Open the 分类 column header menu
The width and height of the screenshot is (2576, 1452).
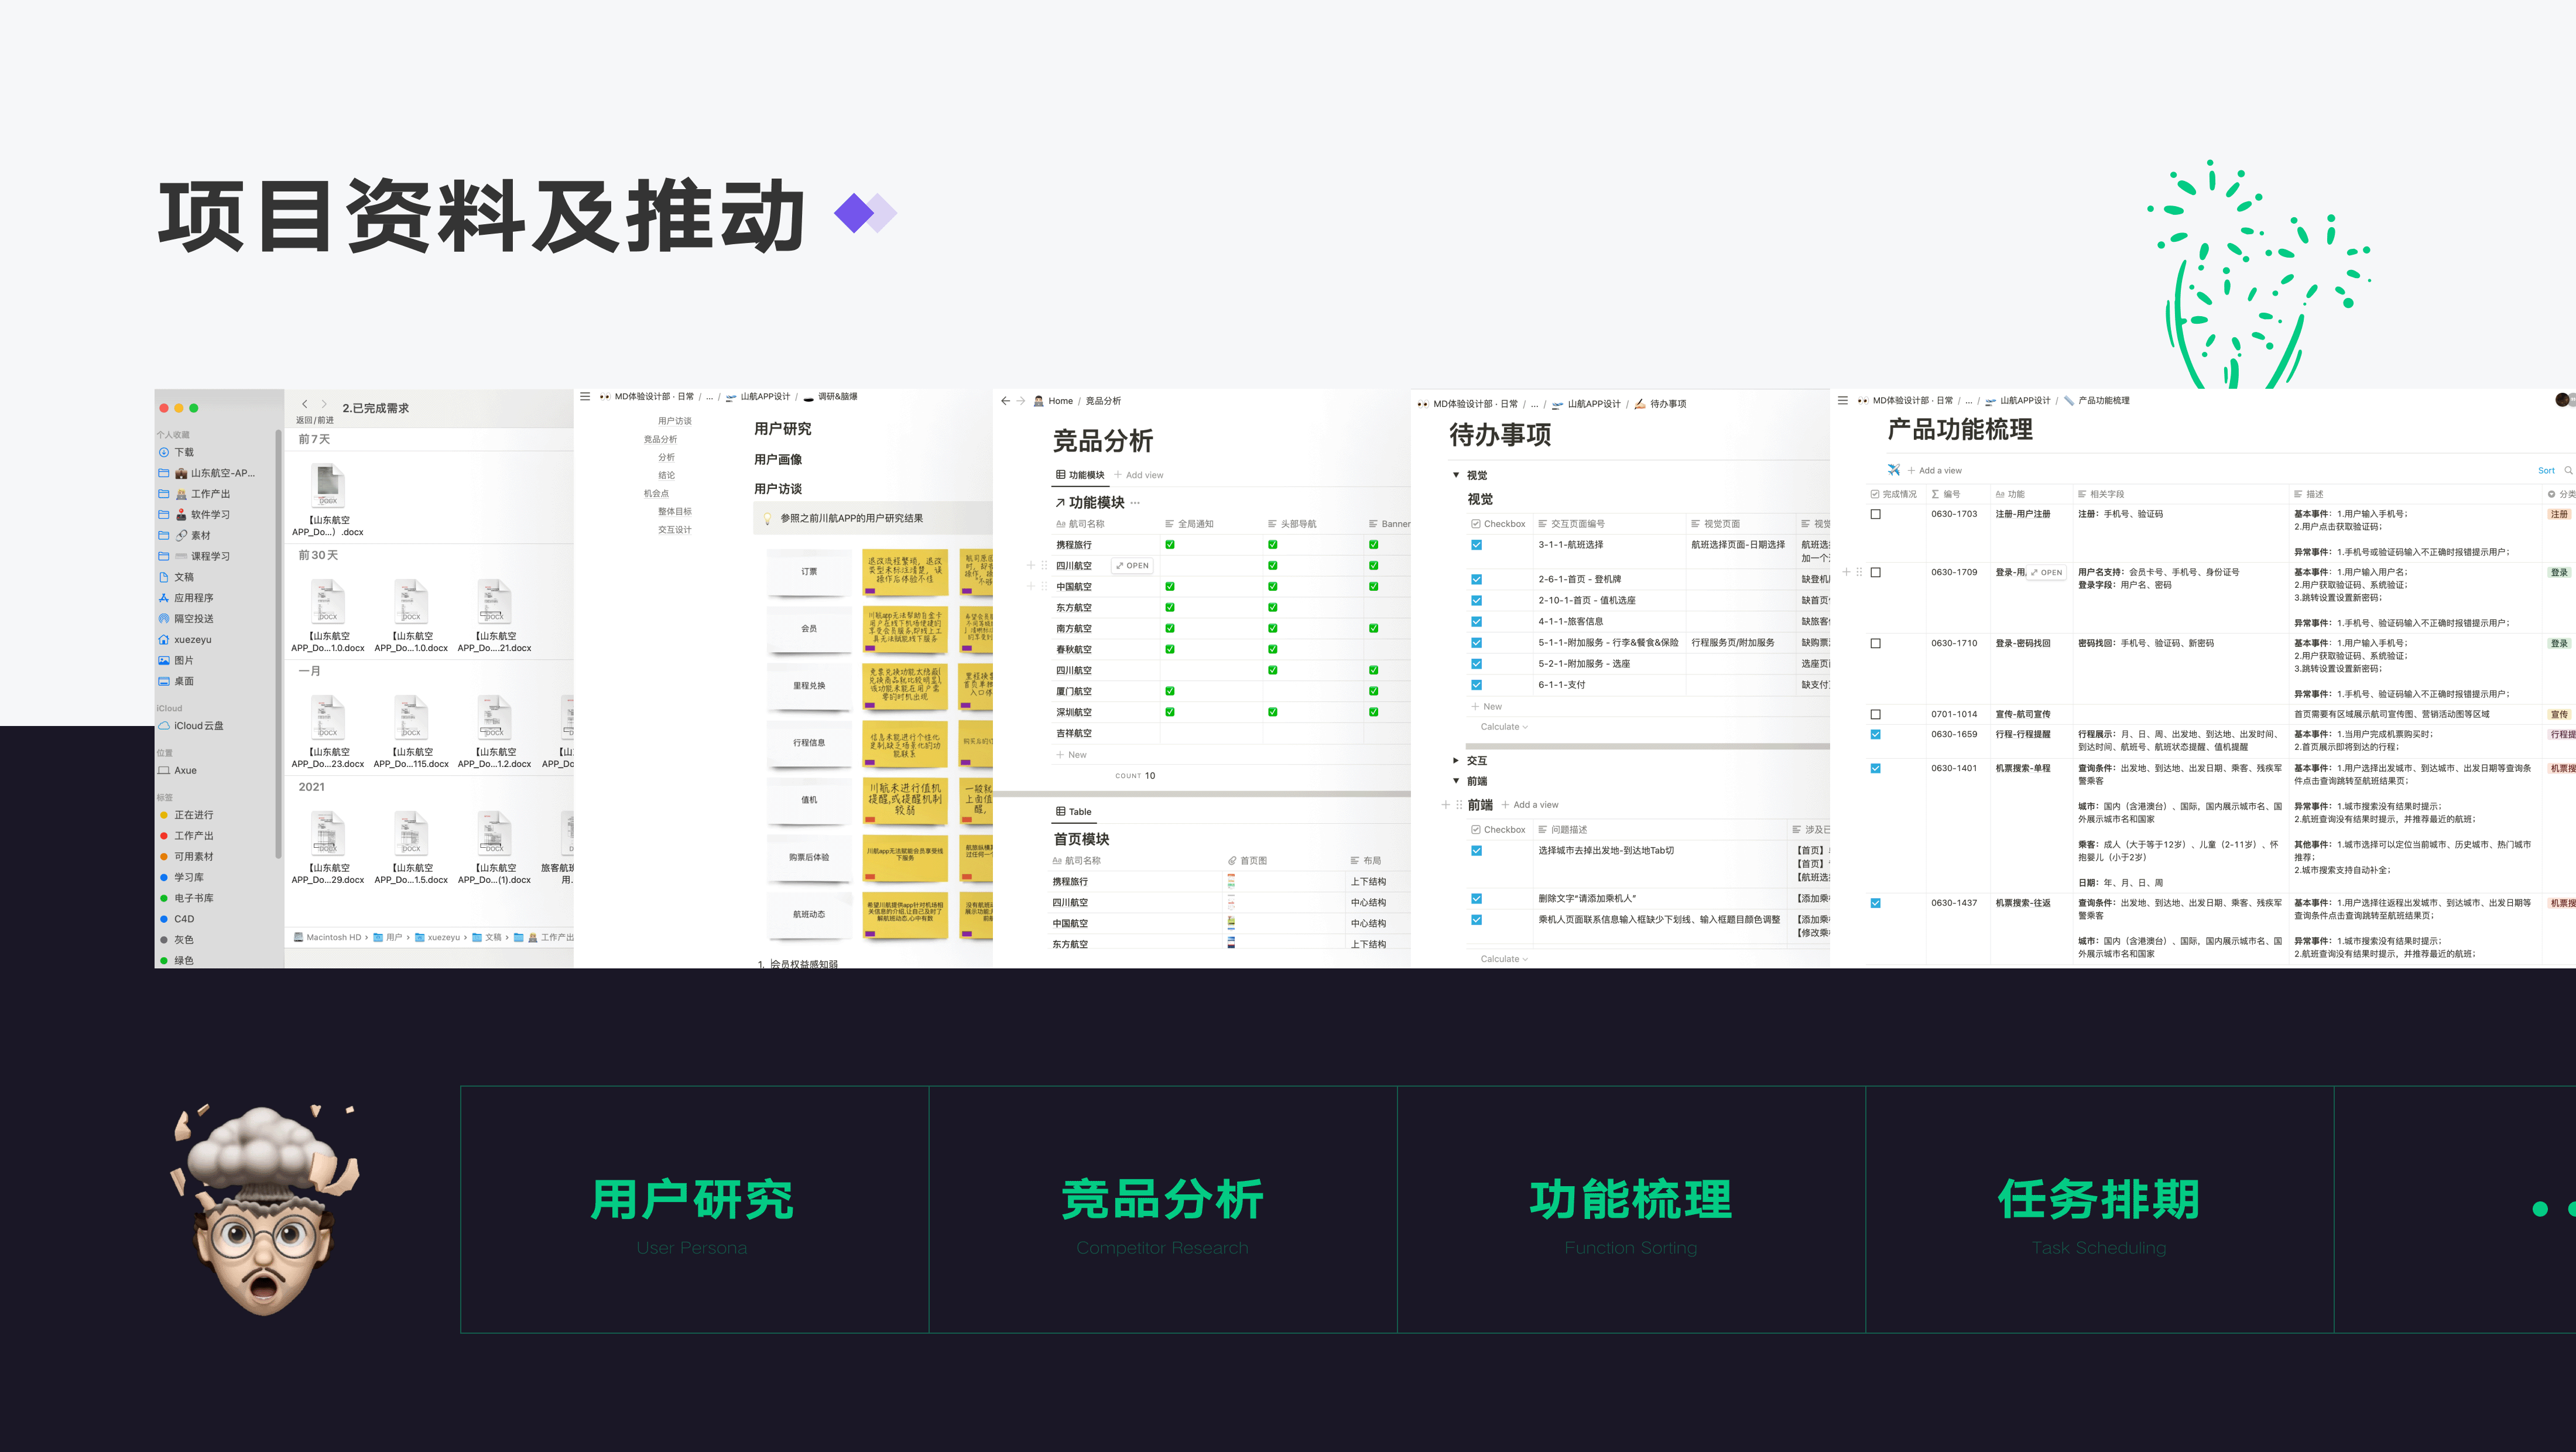[2561, 494]
